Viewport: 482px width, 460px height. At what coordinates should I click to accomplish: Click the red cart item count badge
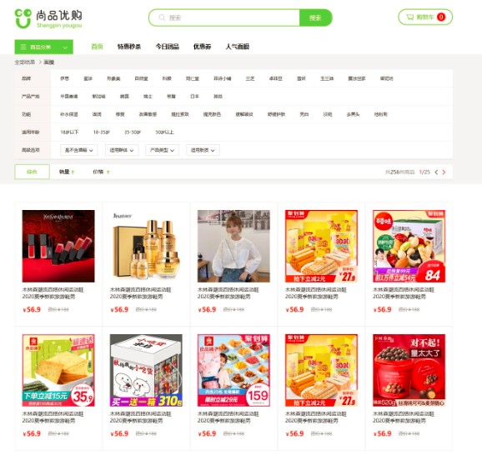(x=441, y=17)
